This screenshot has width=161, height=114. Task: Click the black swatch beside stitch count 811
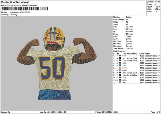120,58
